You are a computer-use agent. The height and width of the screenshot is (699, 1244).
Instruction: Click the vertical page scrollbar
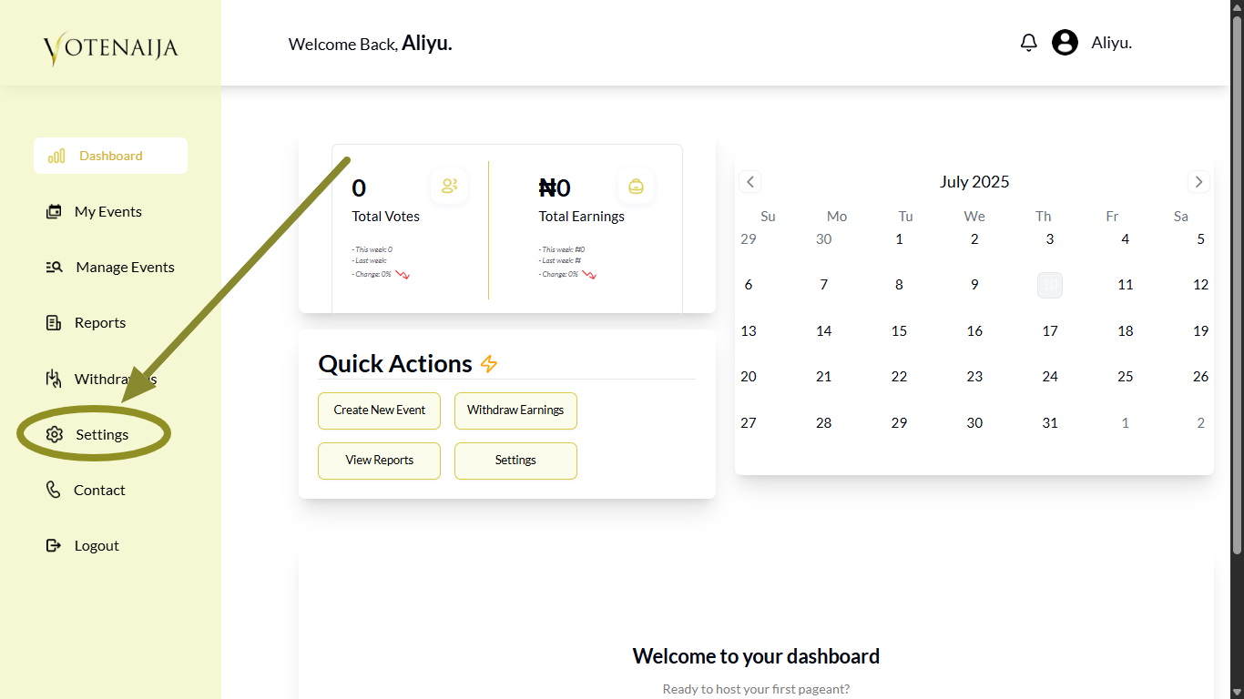(1237, 273)
